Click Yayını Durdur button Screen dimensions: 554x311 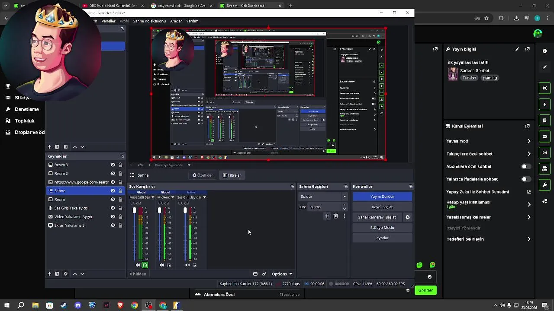tap(382, 197)
